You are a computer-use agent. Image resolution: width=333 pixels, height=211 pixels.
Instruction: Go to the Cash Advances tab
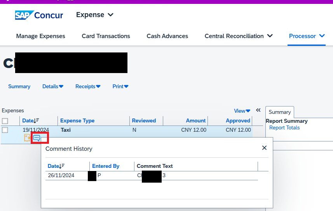167,36
